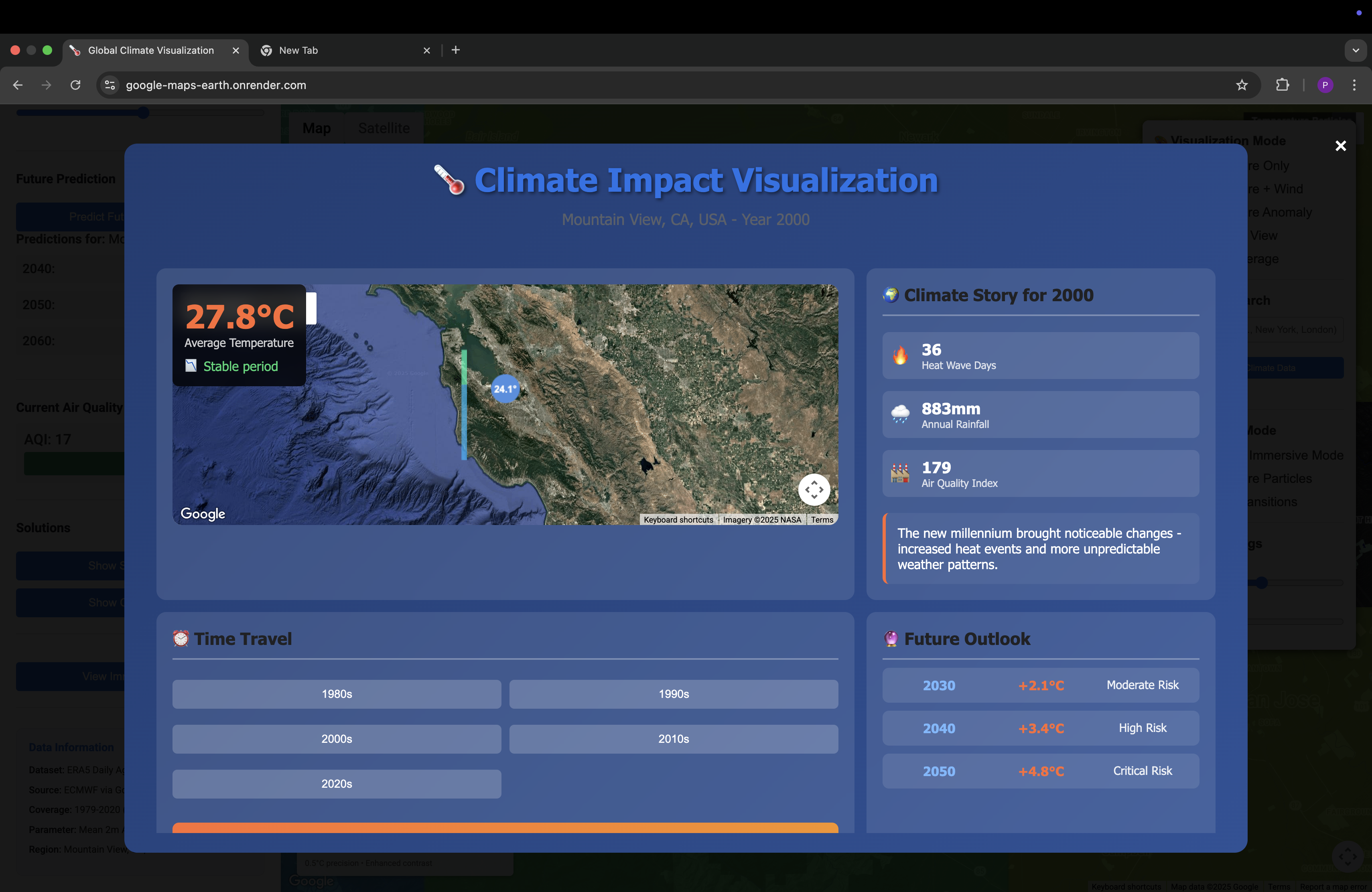Select the 2010s time travel button
Screen dimensions: 1372x892
673,739
